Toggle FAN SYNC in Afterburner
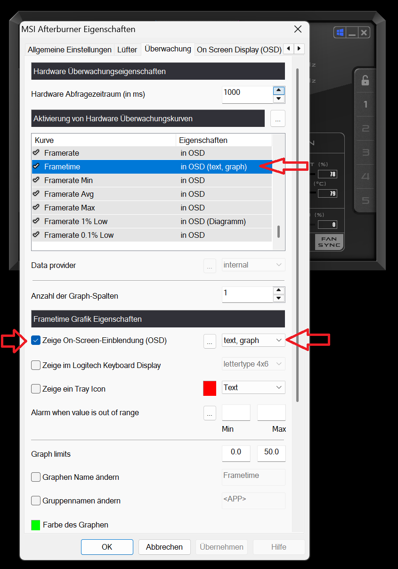The image size is (398, 569). coord(329,243)
